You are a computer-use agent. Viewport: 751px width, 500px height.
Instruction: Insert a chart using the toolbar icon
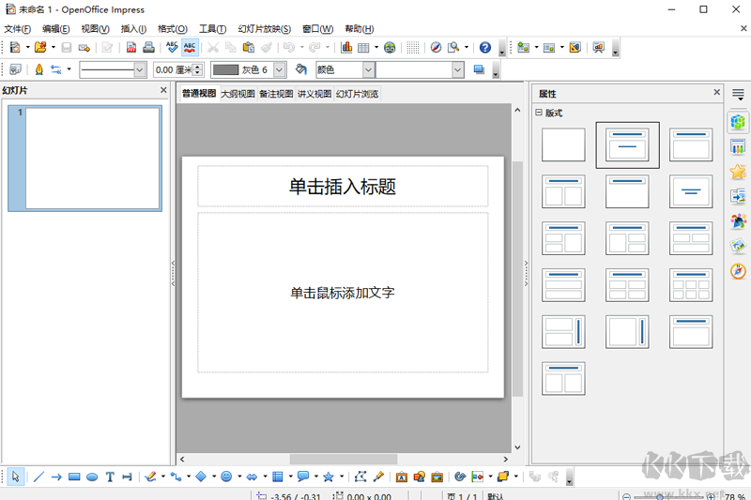pos(346,47)
